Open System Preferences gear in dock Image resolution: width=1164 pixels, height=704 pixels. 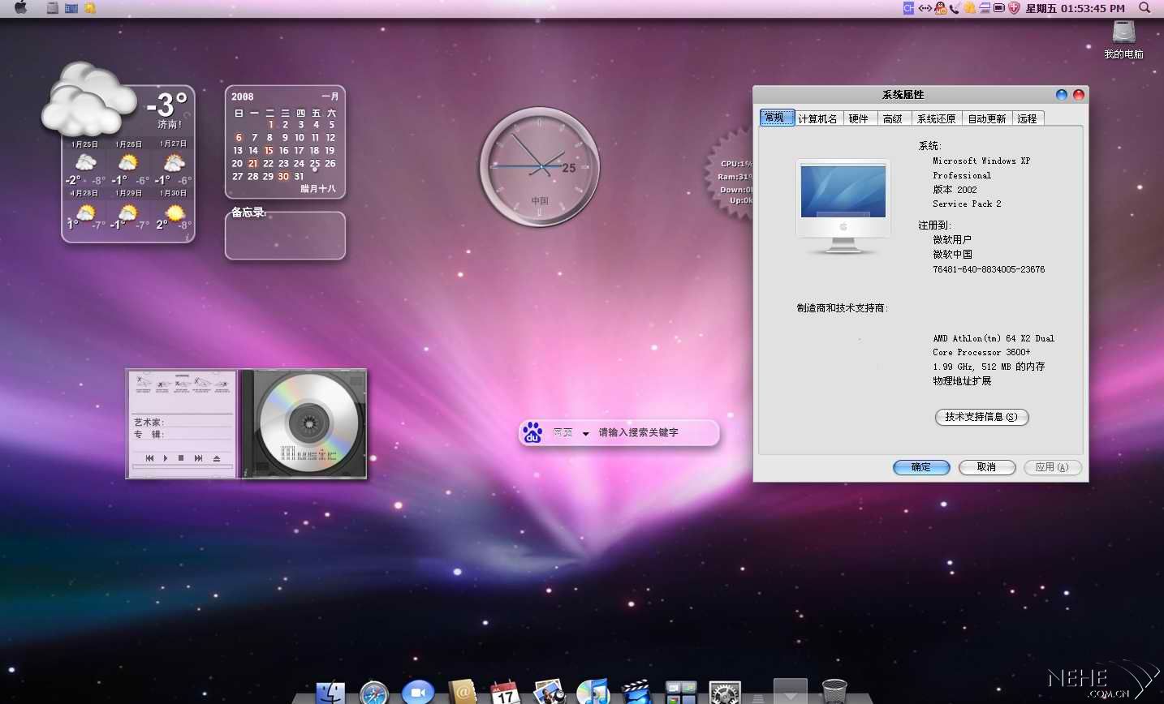(725, 692)
